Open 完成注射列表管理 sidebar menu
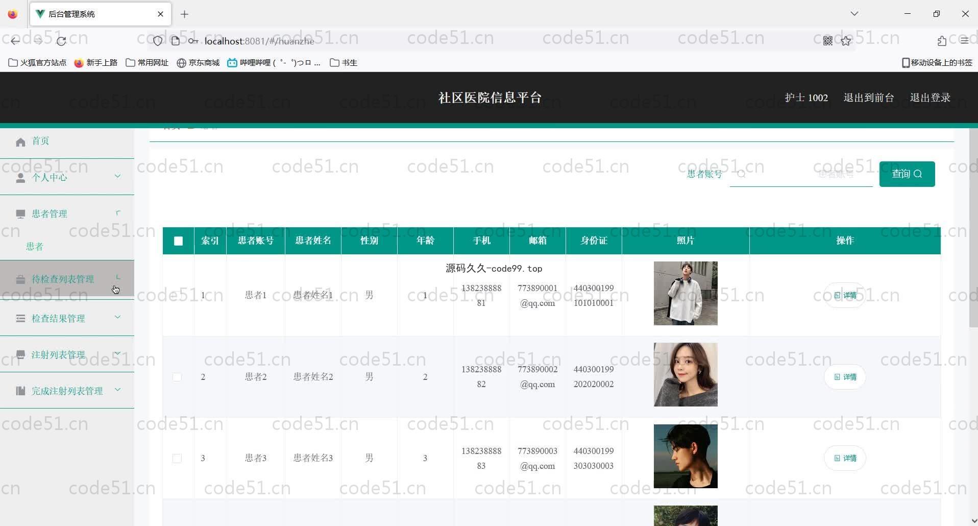The width and height of the screenshot is (978, 526). [x=67, y=391]
